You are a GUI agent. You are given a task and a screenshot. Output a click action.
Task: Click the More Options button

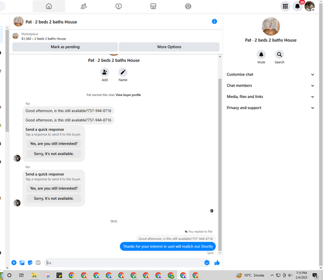(169, 47)
